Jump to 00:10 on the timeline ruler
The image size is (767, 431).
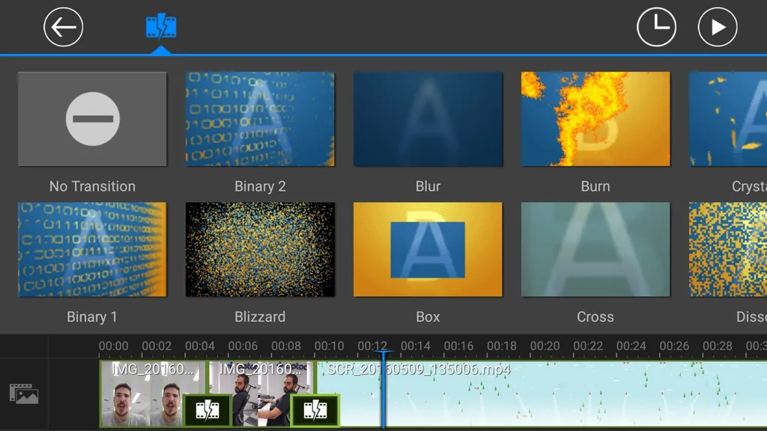[x=330, y=346]
